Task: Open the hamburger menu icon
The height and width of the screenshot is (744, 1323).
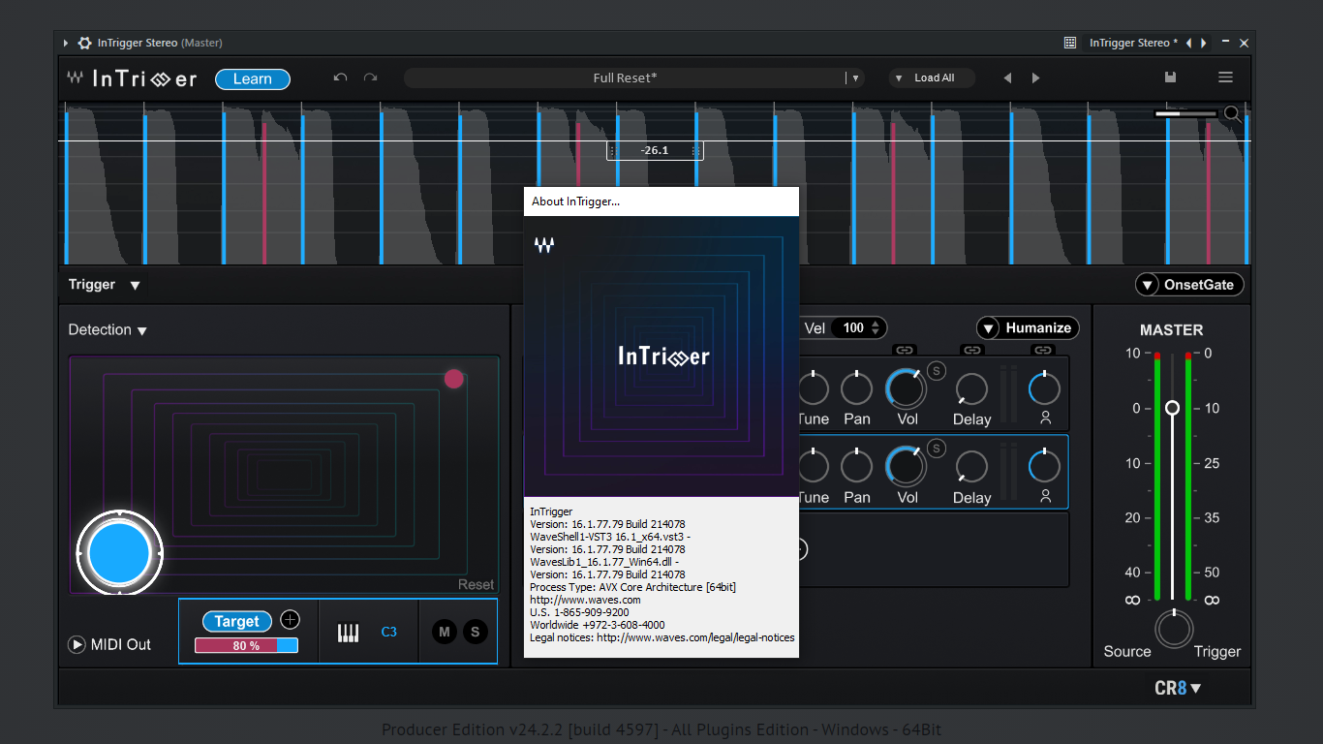Action: pyautogui.click(x=1225, y=77)
